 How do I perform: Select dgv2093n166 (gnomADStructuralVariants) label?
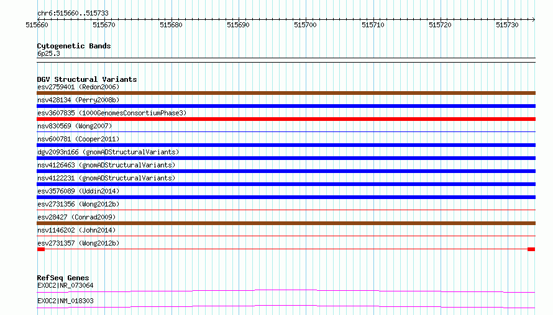point(108,152)
